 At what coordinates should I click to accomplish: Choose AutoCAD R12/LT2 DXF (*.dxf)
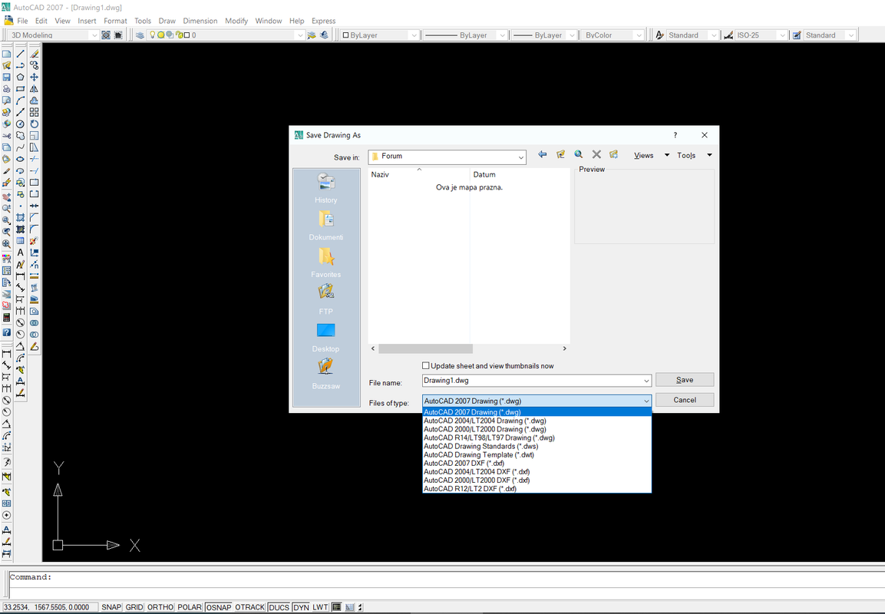[x=537, y=489]
